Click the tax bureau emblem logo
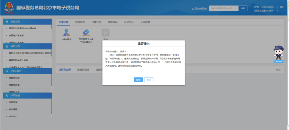Image resolution: width=289 pixels, height=130 pixels. point(9,8)
